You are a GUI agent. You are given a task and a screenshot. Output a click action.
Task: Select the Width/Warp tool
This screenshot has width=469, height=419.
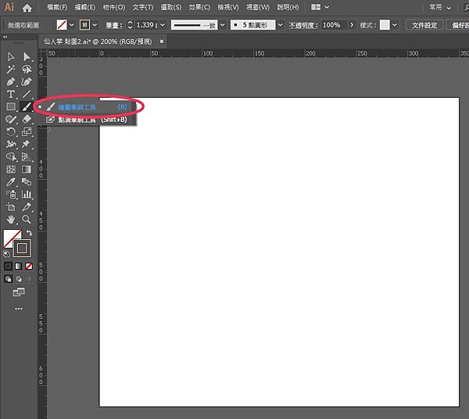tap(11, 144)
